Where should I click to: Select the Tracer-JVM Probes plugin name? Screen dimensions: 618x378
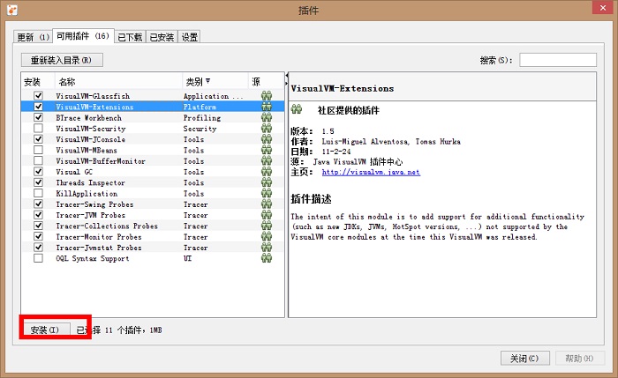click(90, 215)
